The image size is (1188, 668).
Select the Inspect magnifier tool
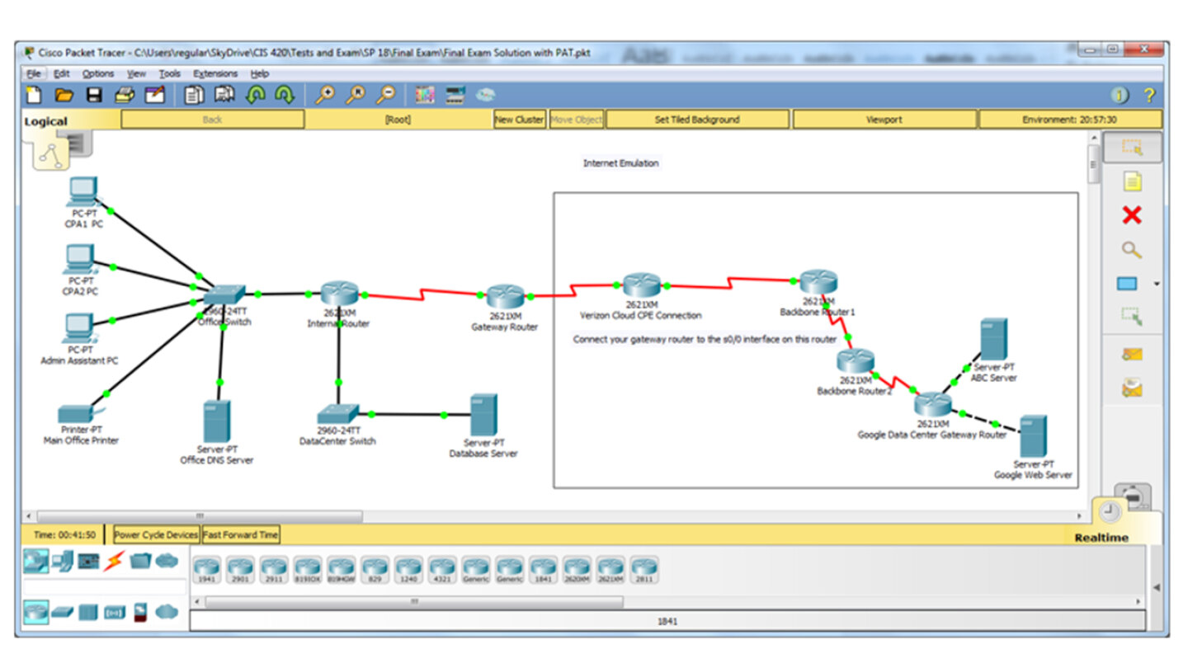click(x=1132, y=250)
